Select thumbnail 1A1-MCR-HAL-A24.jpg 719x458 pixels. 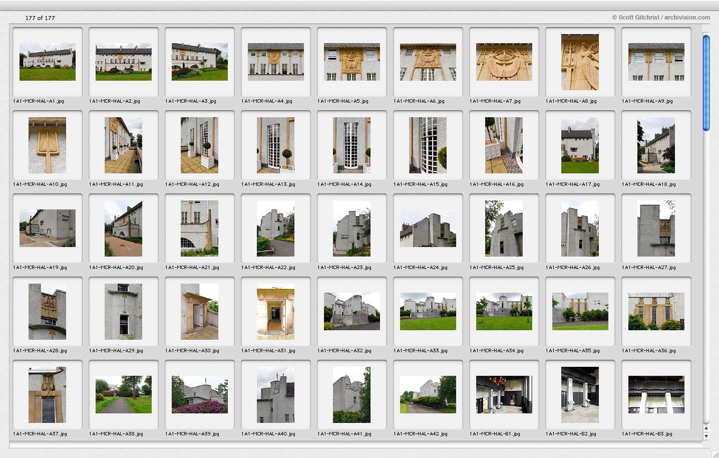pyautogui.click(x=428, y=228)
